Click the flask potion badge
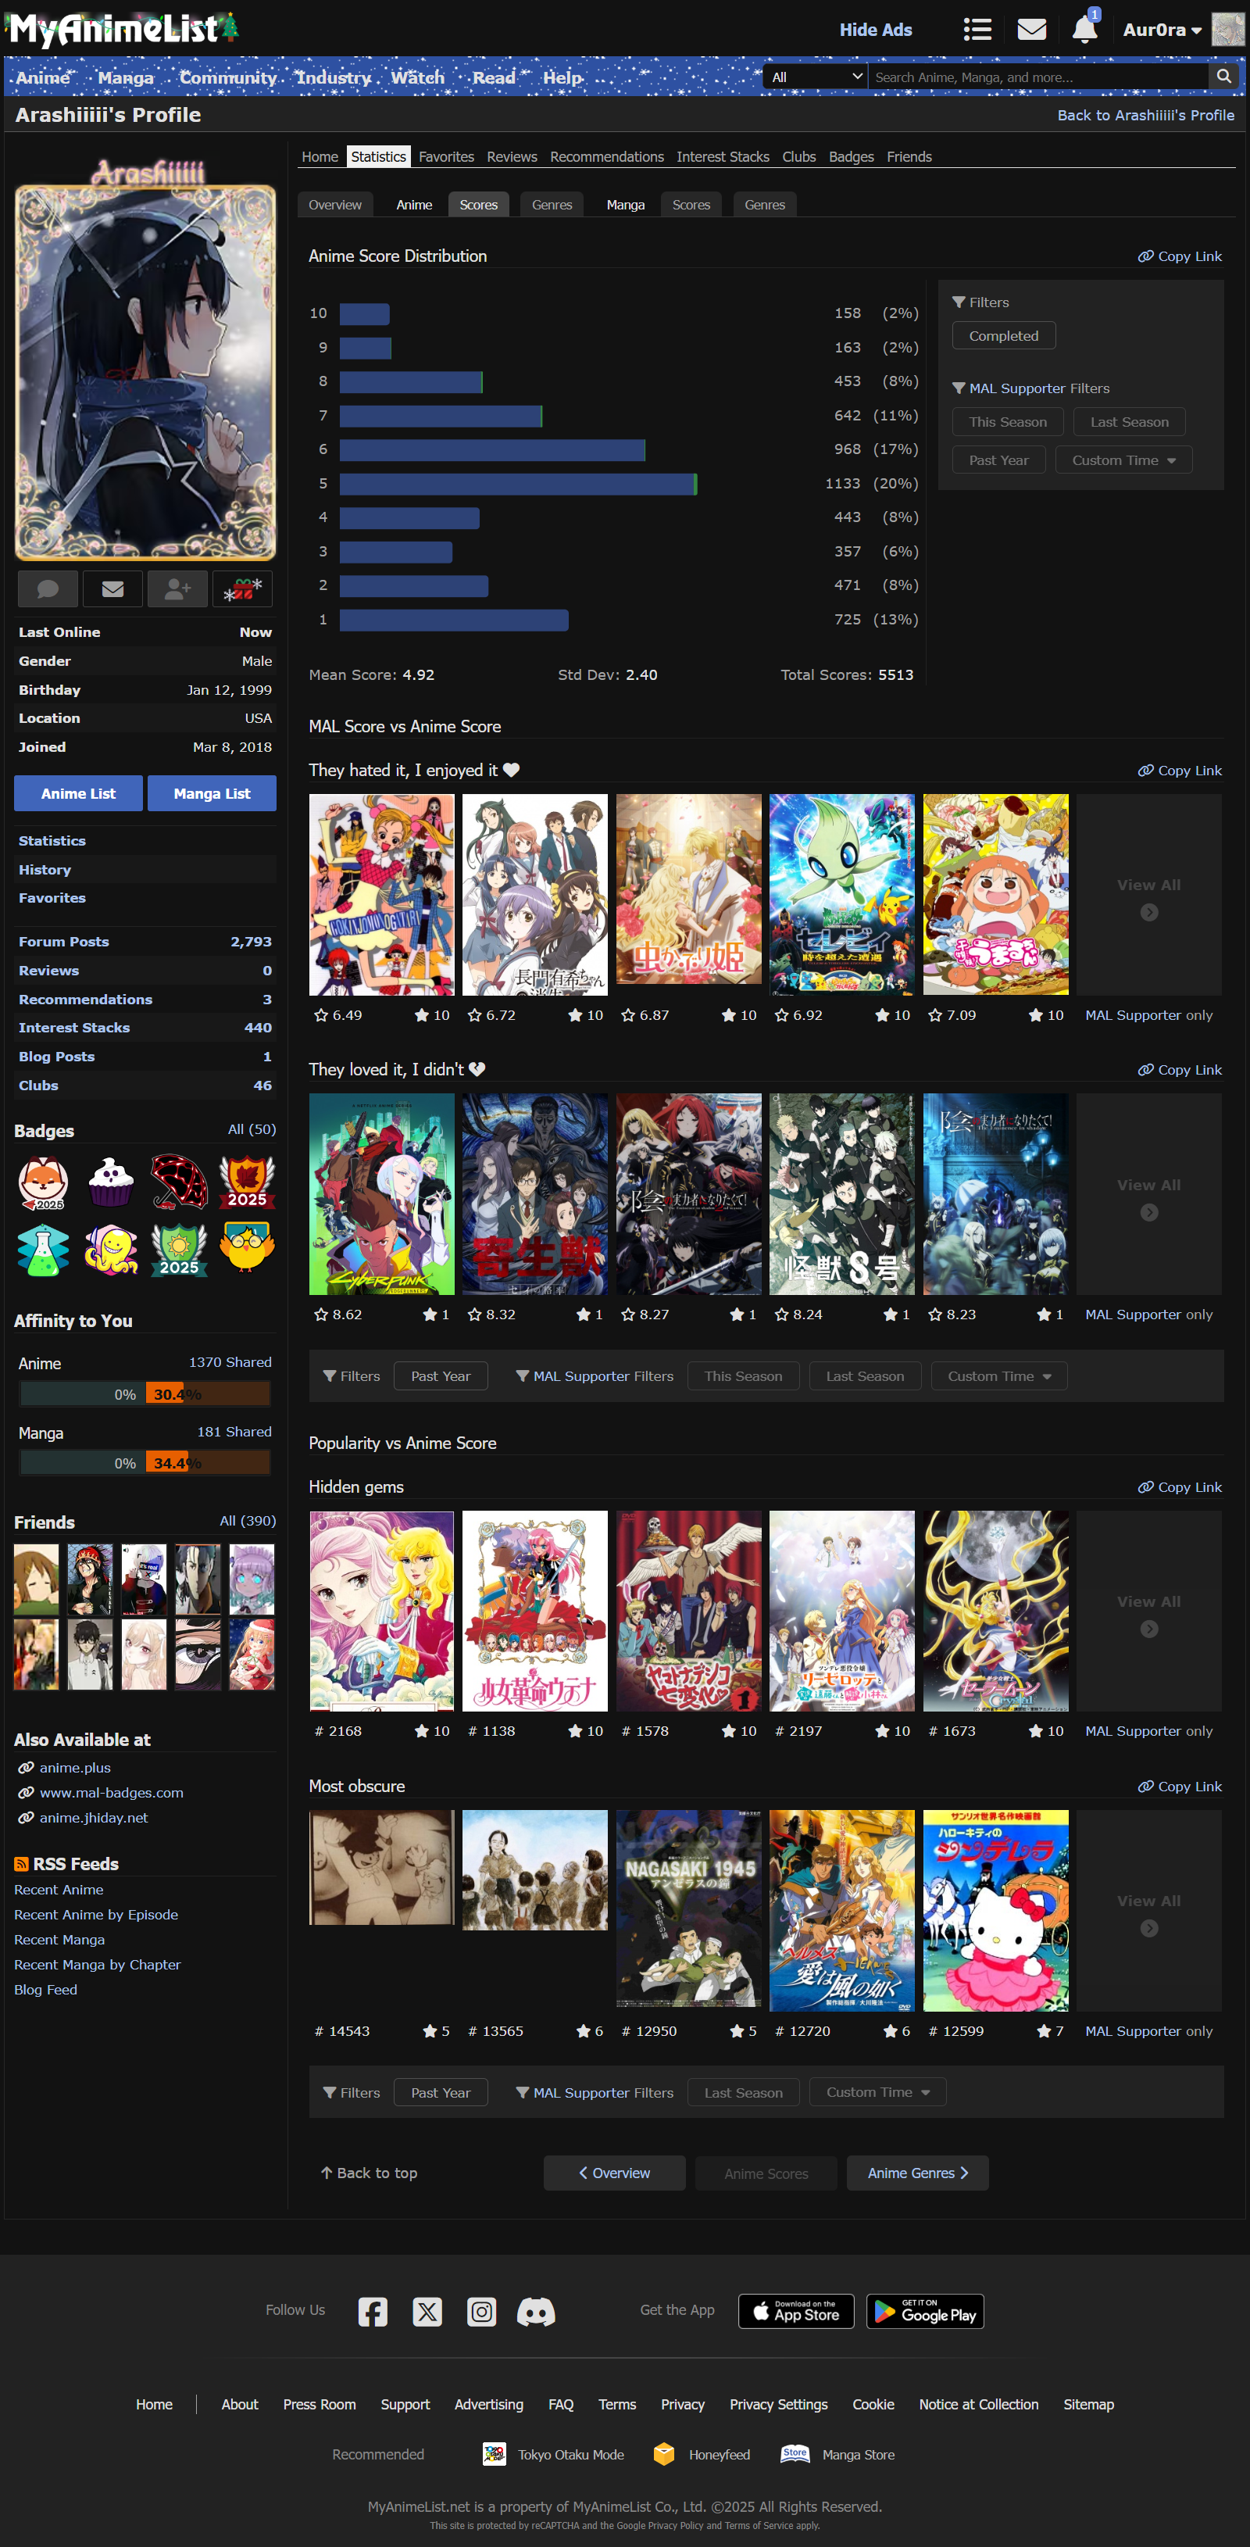The image size is (1250, 2547). tap(44, 1249)
